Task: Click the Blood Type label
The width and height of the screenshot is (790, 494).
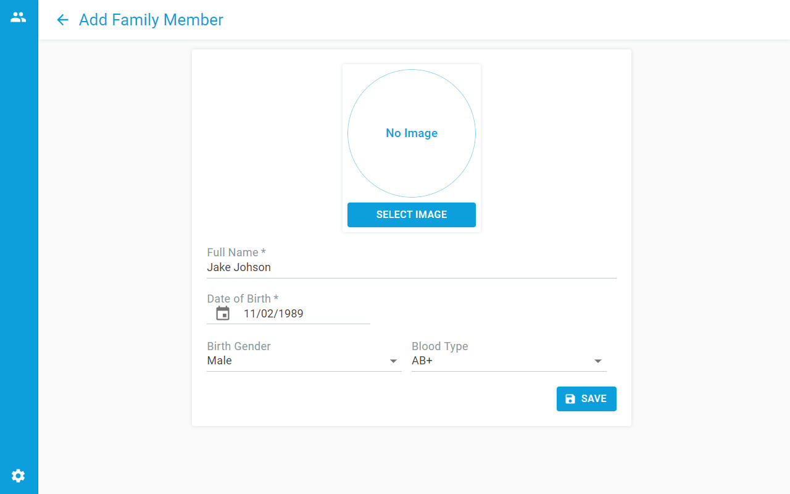Action: 440,346
